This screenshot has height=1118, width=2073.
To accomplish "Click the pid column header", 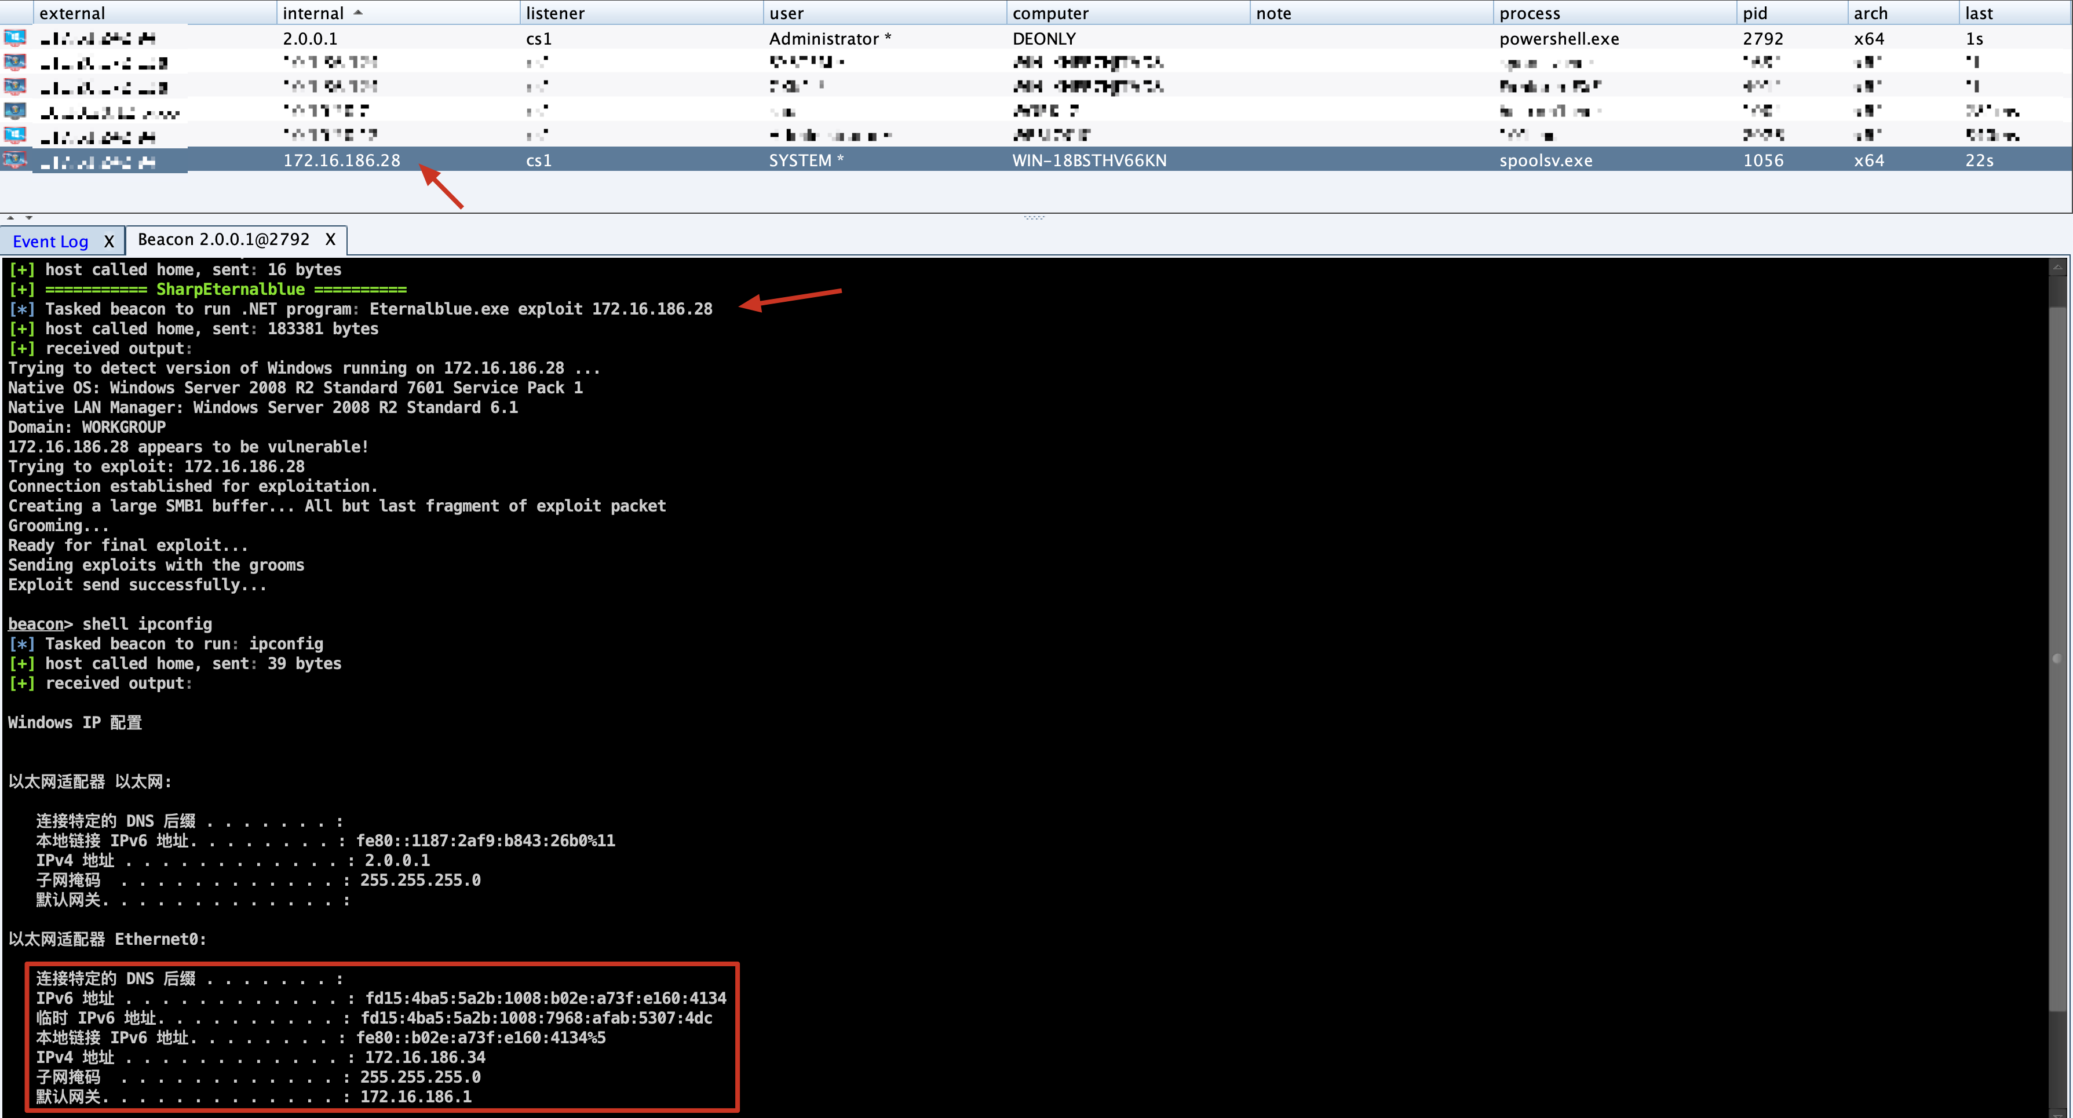I will tap(1792, 13).
